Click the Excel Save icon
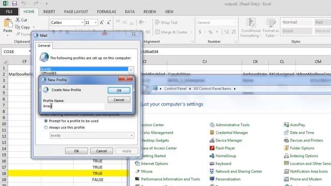Viewport: 331px width, 186px height. tap(14, 4)
